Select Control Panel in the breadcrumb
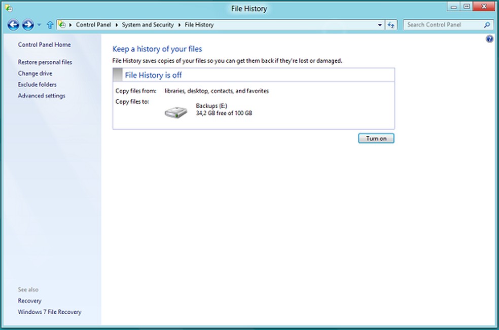The width and height of the screenshot is (499, 330). 93,25
